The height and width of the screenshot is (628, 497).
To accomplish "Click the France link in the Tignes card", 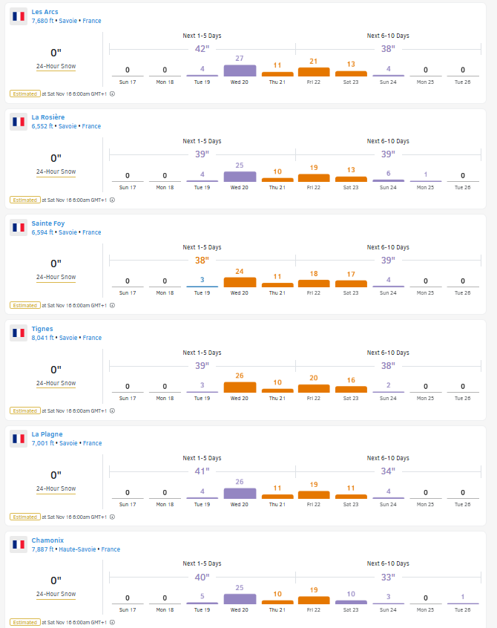I will (x=92, y=338).
